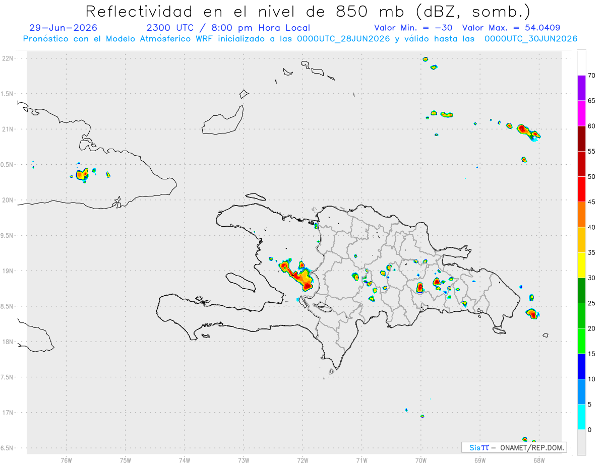The width and height of the screenshot is (605, 467).
Task: Click the purple 65–70 dBZ colorbar segment
Action: (581, 88)
